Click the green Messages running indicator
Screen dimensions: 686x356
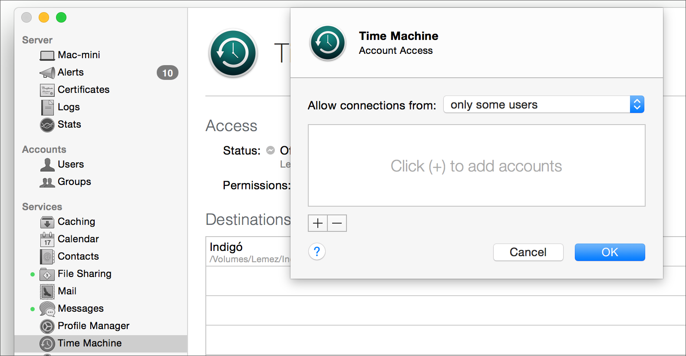pyautogui.click(x=33, y=309)
